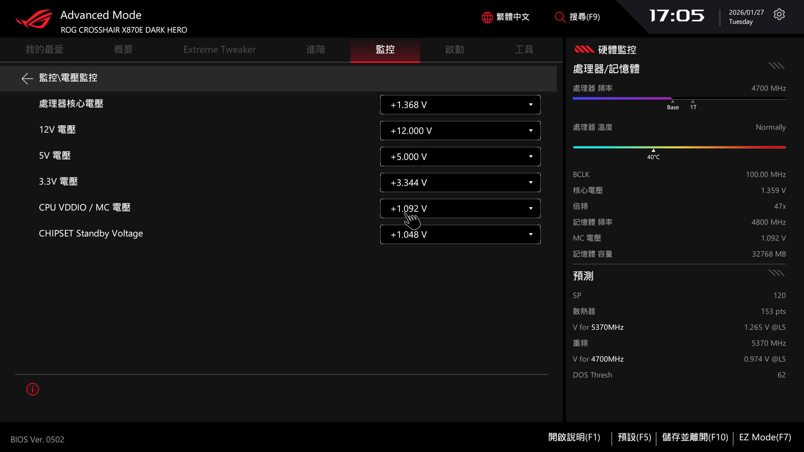This screenshot has height=452, width=804.
Task: Go to the 工具 tab
Action: coord(524,49)
